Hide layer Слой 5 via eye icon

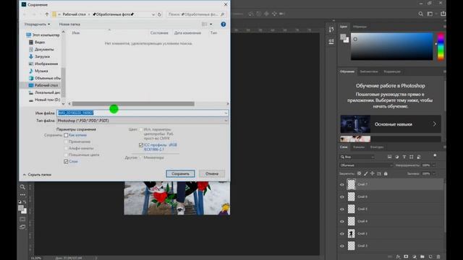(x=342, y=209)
